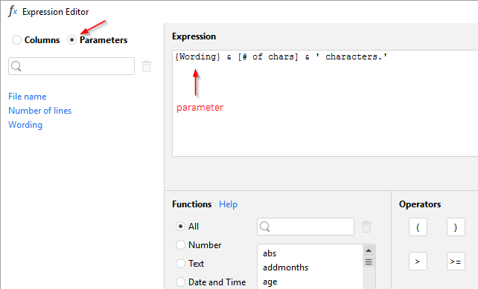
Task: Click the magnifier in parameters search box
Action: click(16, 66)
